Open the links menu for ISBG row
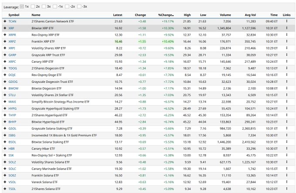 (x=286, y=135)
